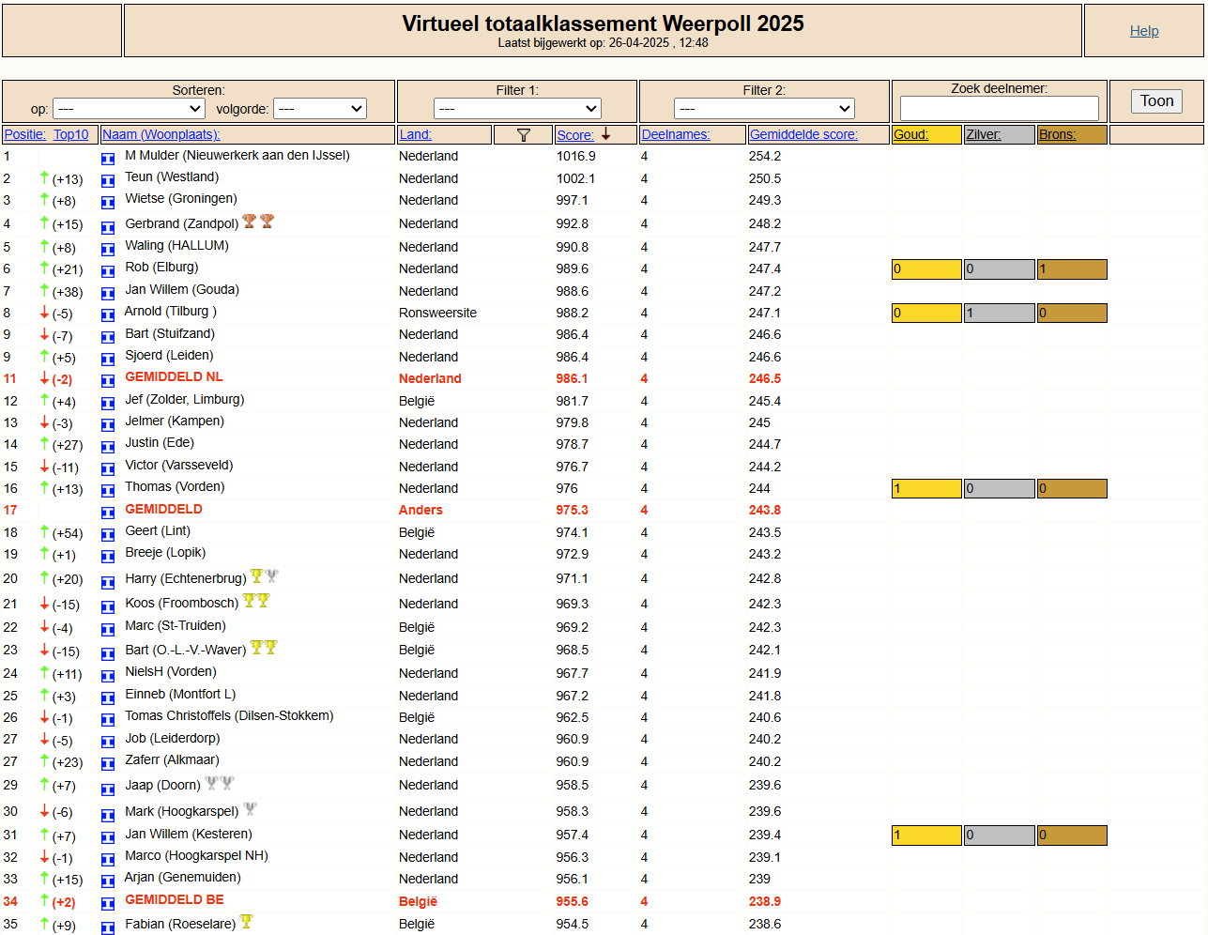Click the blue table icon beside Gerbrand (Zandpol)
This screenshot has width=1208, height=935.
[x=108, y=226]
